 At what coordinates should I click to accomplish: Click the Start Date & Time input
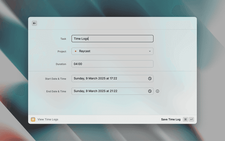[109, 79]
